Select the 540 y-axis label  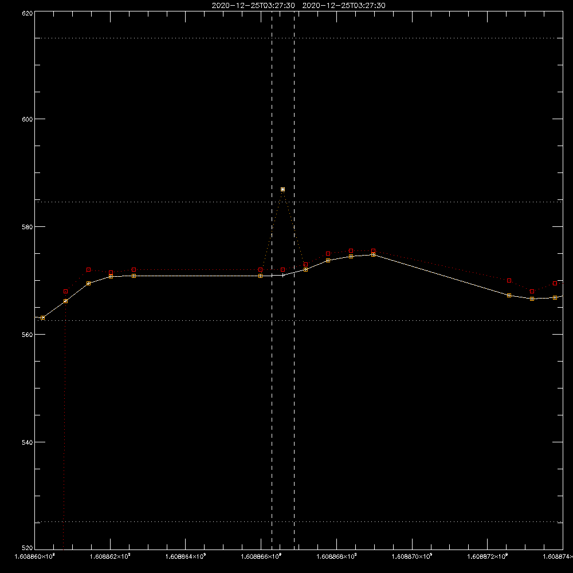click(x=28, y=442)
